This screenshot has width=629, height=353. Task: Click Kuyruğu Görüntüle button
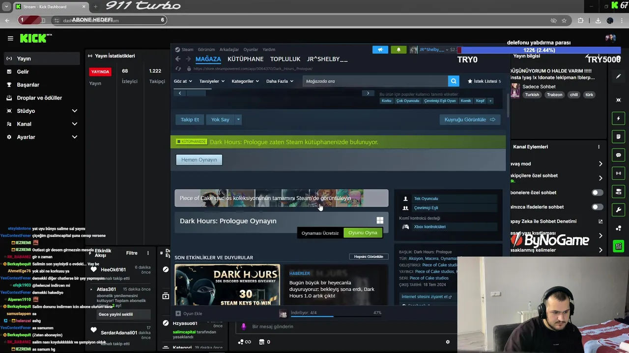[470, 120]
